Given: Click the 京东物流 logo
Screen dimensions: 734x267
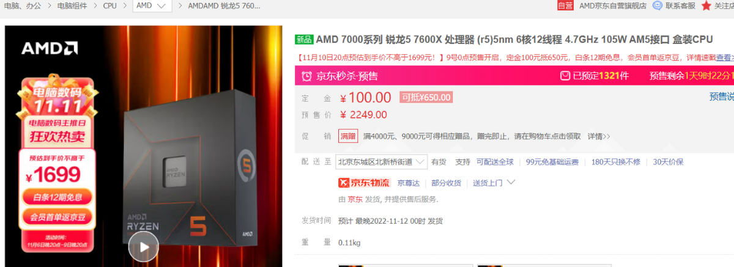Looking at the screenshot, I should point(363,183).
